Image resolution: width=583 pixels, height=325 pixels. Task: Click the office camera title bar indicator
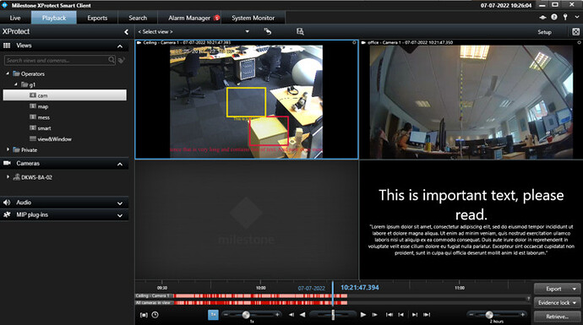pos(579,42)
